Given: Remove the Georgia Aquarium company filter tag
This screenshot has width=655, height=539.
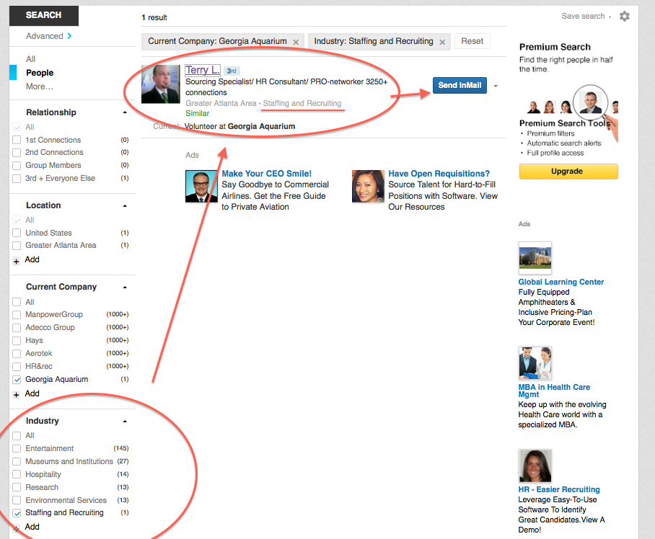Looking at the screenshot, I should tap(296, 42).
